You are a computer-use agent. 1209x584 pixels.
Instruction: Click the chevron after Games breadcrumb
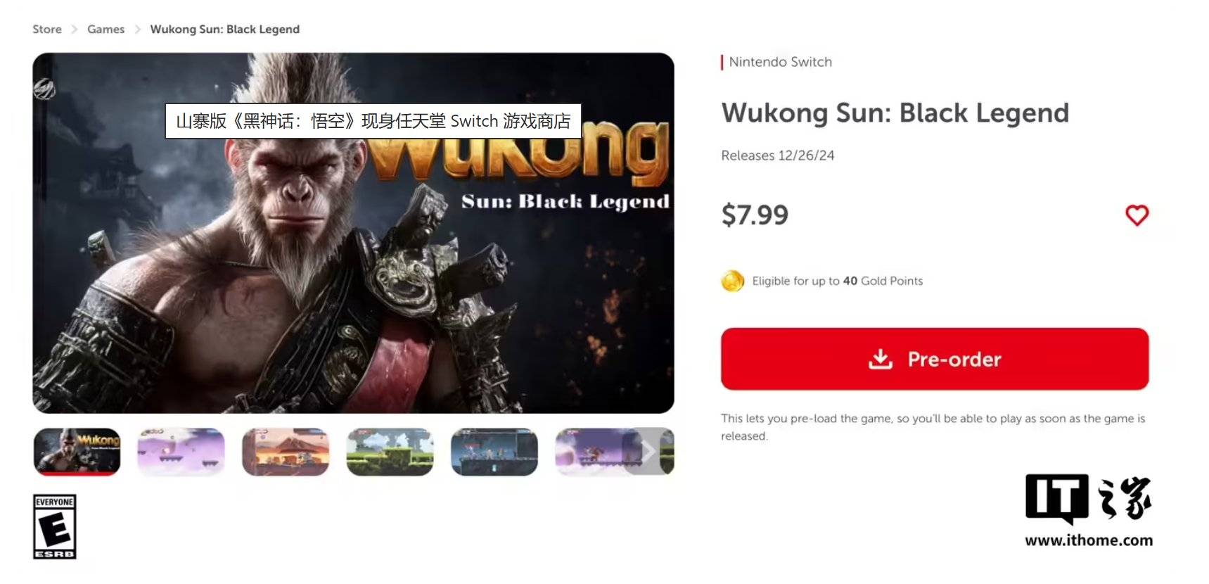[137, 29]
